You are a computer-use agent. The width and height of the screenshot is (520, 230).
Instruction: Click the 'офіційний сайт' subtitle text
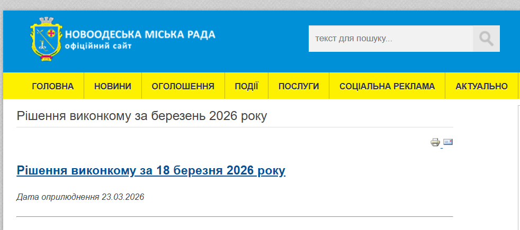coord(98,47)
